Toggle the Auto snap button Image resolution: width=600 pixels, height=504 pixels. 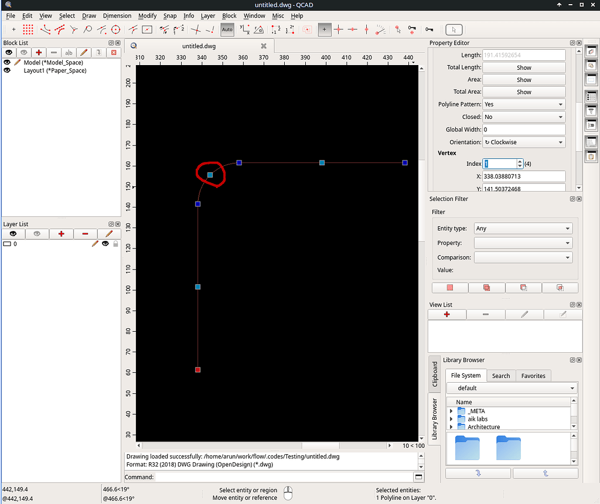[227, 29]
